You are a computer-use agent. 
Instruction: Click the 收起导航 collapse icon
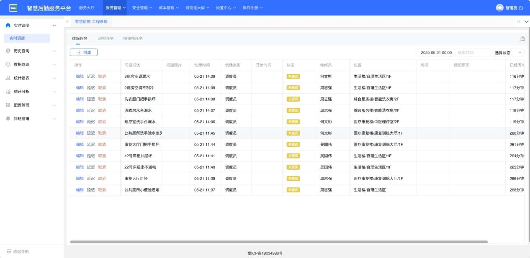point(8,251)
